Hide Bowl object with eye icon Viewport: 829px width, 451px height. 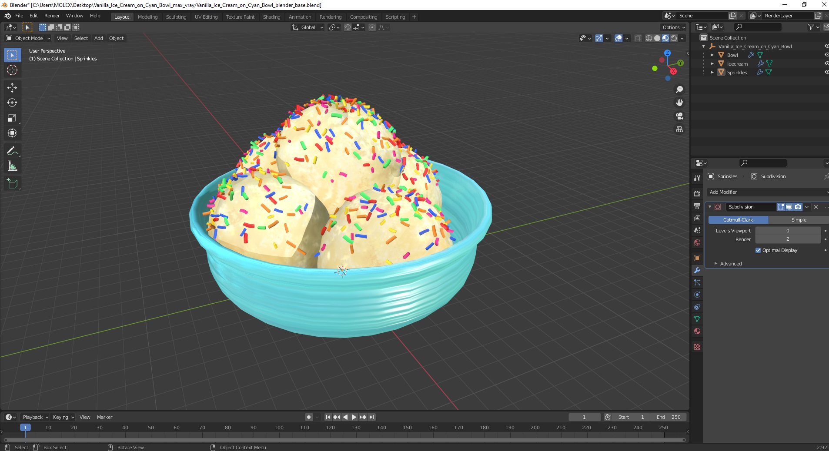coord(826,55)
